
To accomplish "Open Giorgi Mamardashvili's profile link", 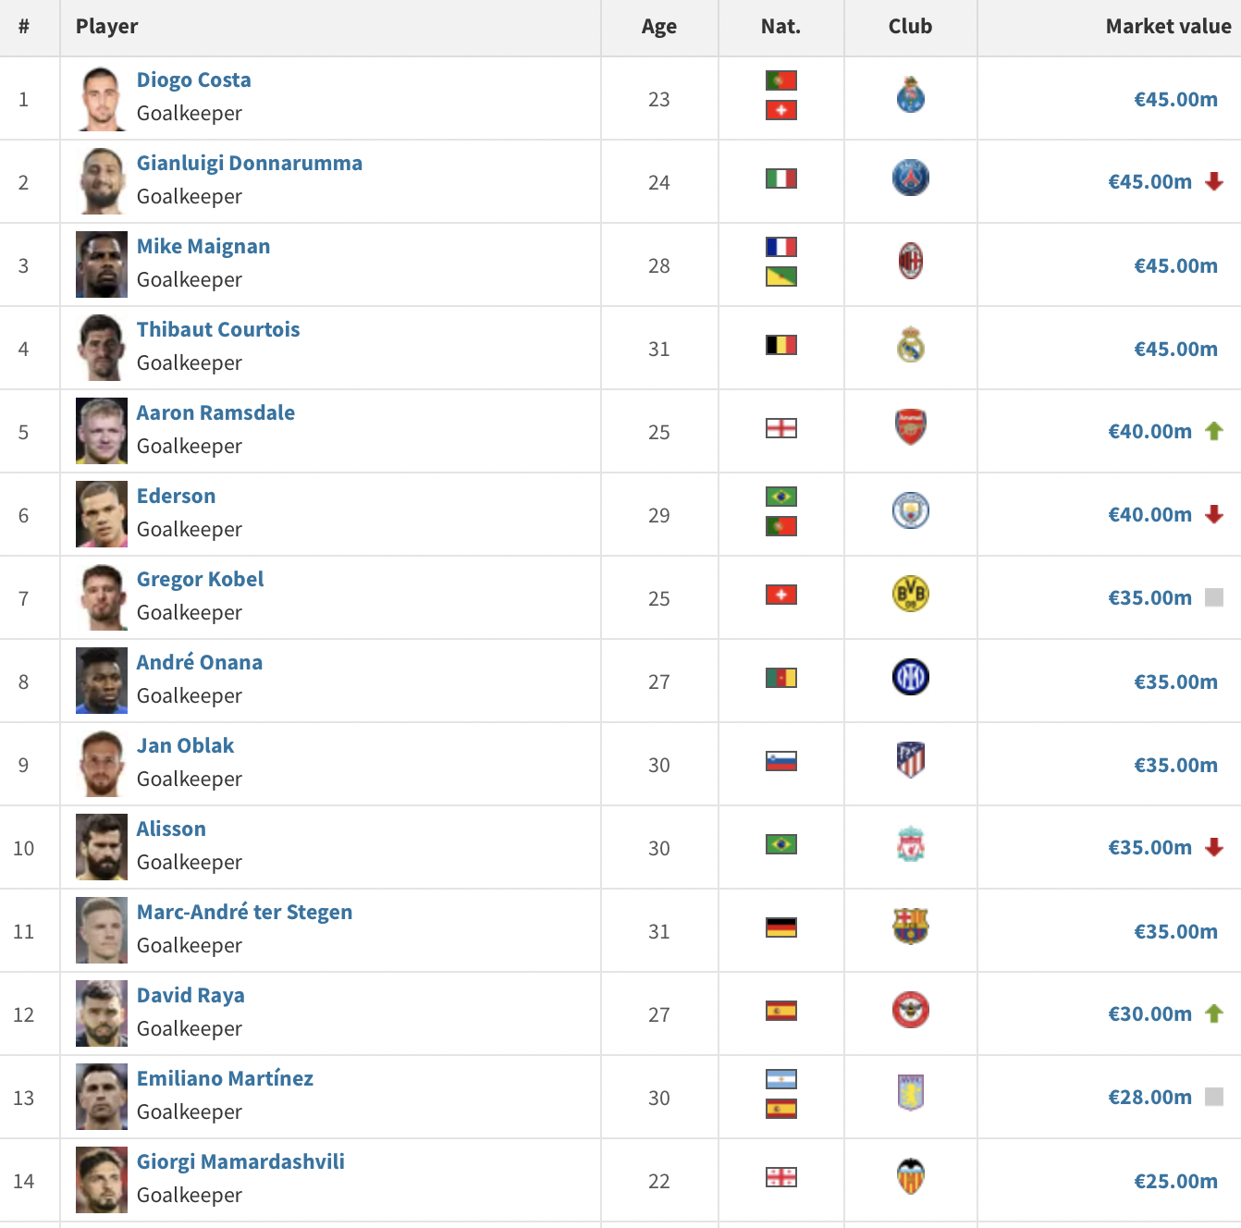I will click(240, 1162).
